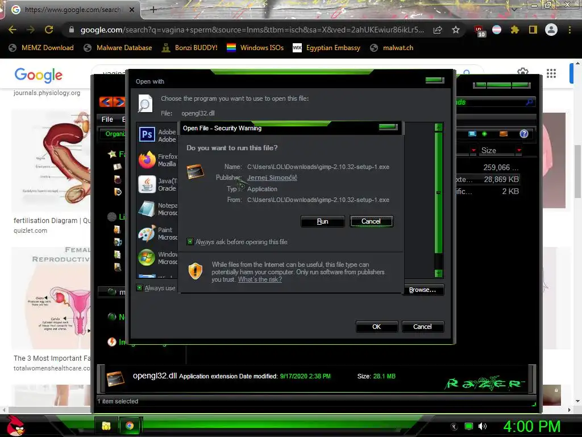The height and width of the screenshot is (437, 582).
Task: Open Google settings gear icon
Action: point(523,72)
